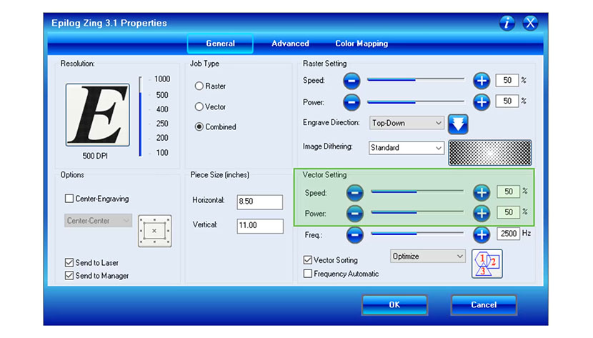Enable the Center-Engraving checkbox
This screenshot has width=593, height=338.
pos(69,199)
